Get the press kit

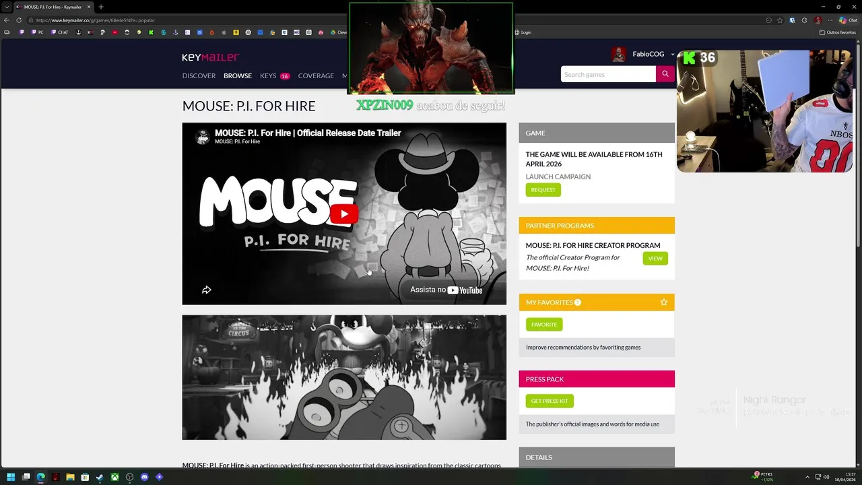coord(550,401)
